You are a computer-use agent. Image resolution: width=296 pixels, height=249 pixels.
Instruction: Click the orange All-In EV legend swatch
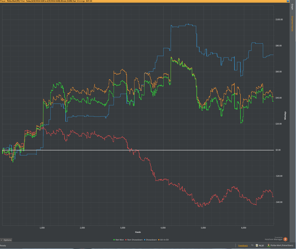pyautogui.click(x=159, y=240)
